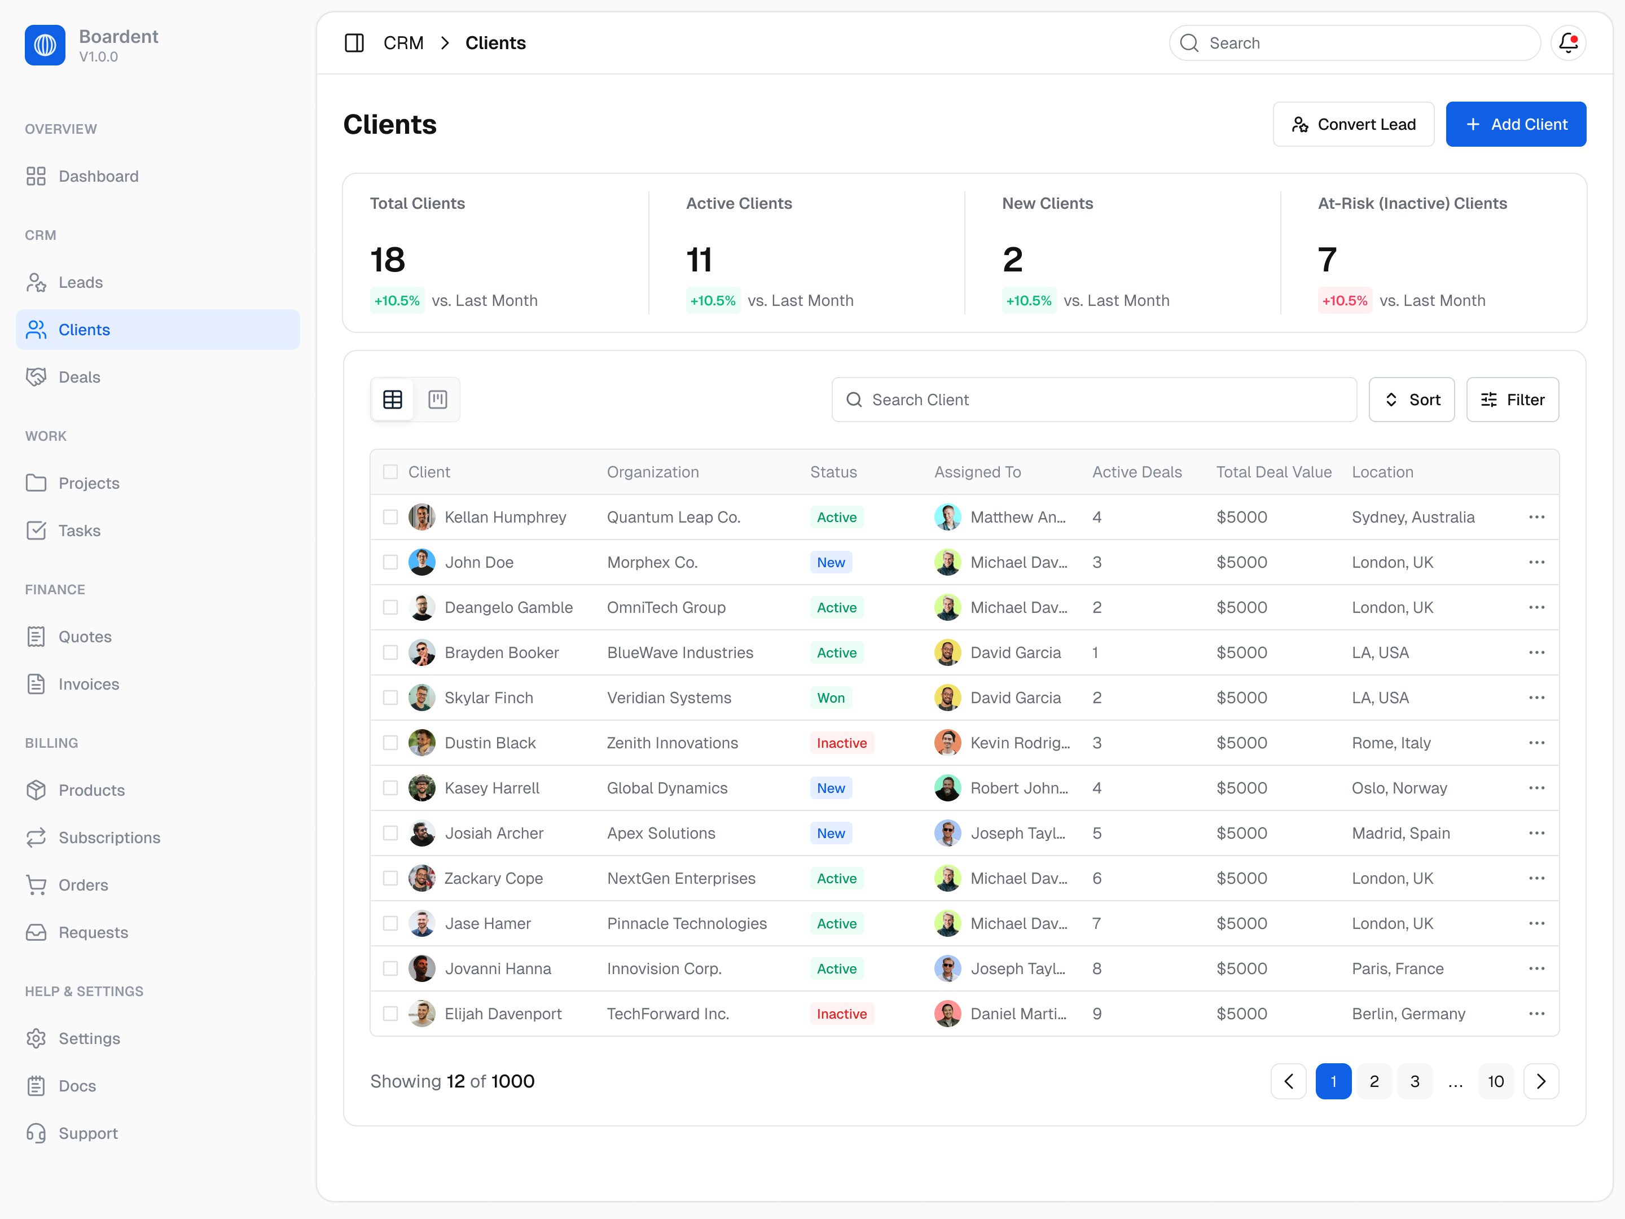Check the Elijah Davenport row checkbox
This screenshot has width=1625, height=1219.
[x=390, y=1014]
